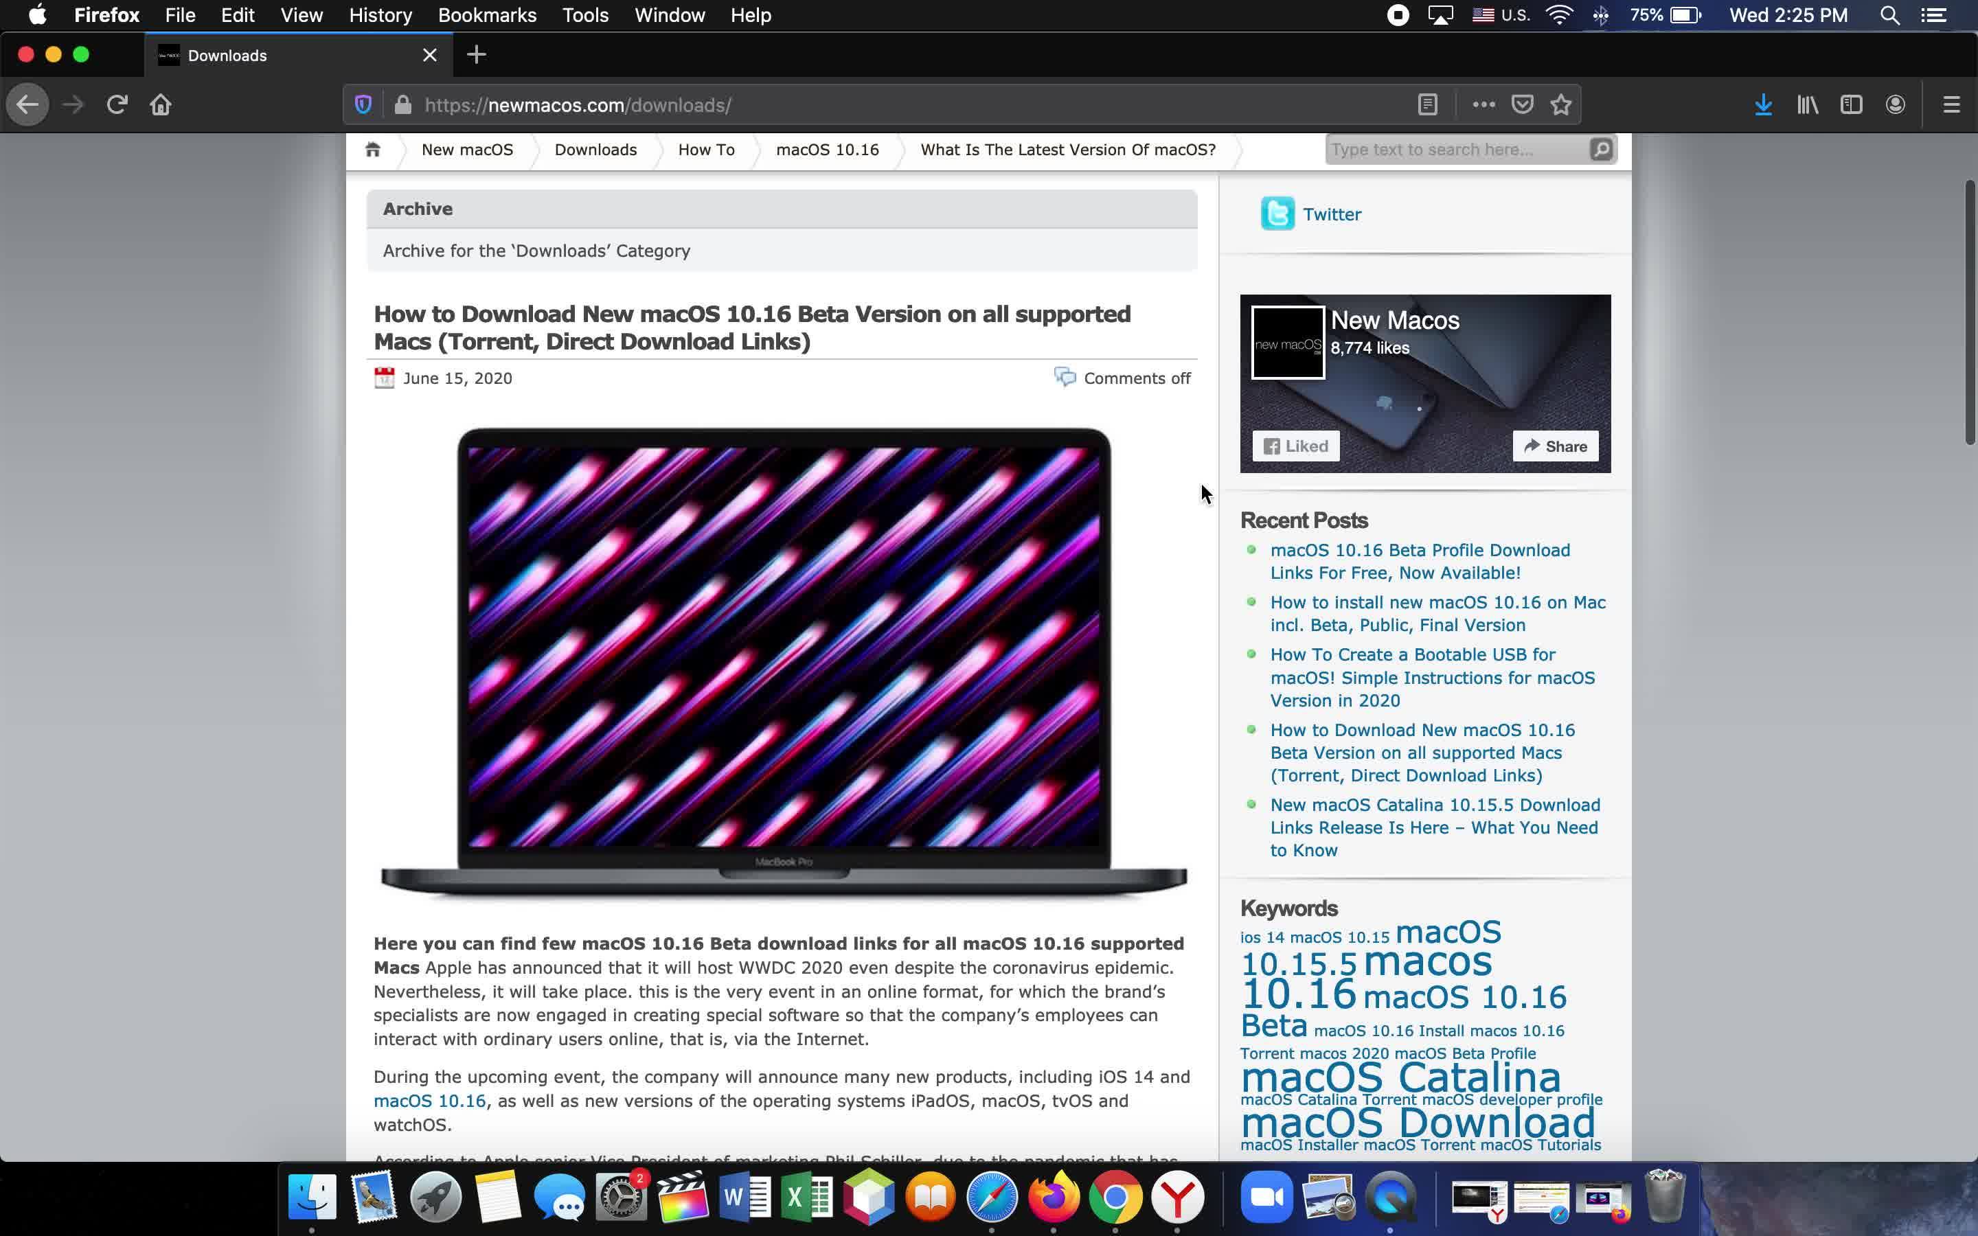Reload the current page
Image resolution: width=1978 pixels, height=1236 pixels.
pyautogui.click(x=117, y=104)
